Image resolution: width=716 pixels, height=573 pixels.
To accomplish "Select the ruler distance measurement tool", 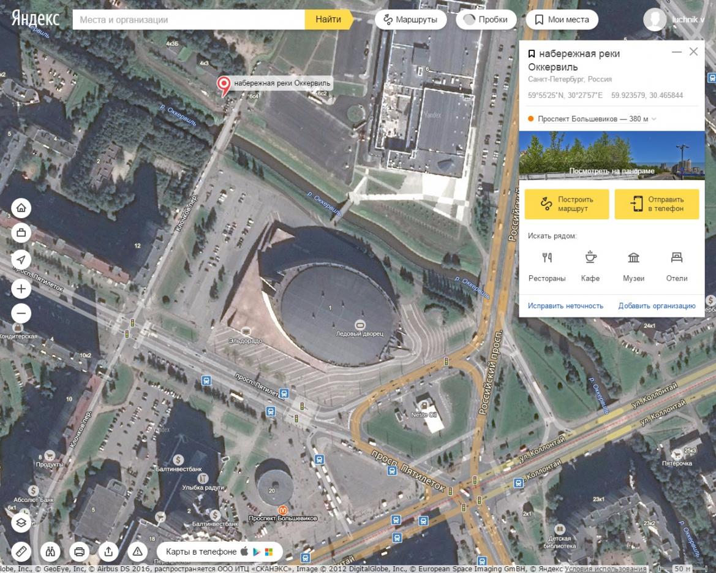I will (x=21, y=551).
